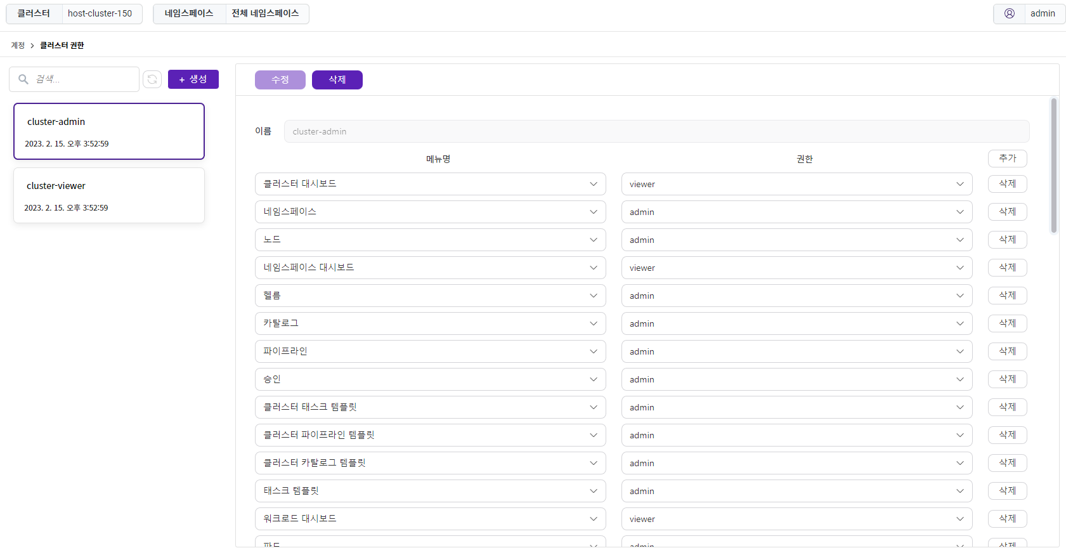Focus the 검색 search field

tap(74, 79)
